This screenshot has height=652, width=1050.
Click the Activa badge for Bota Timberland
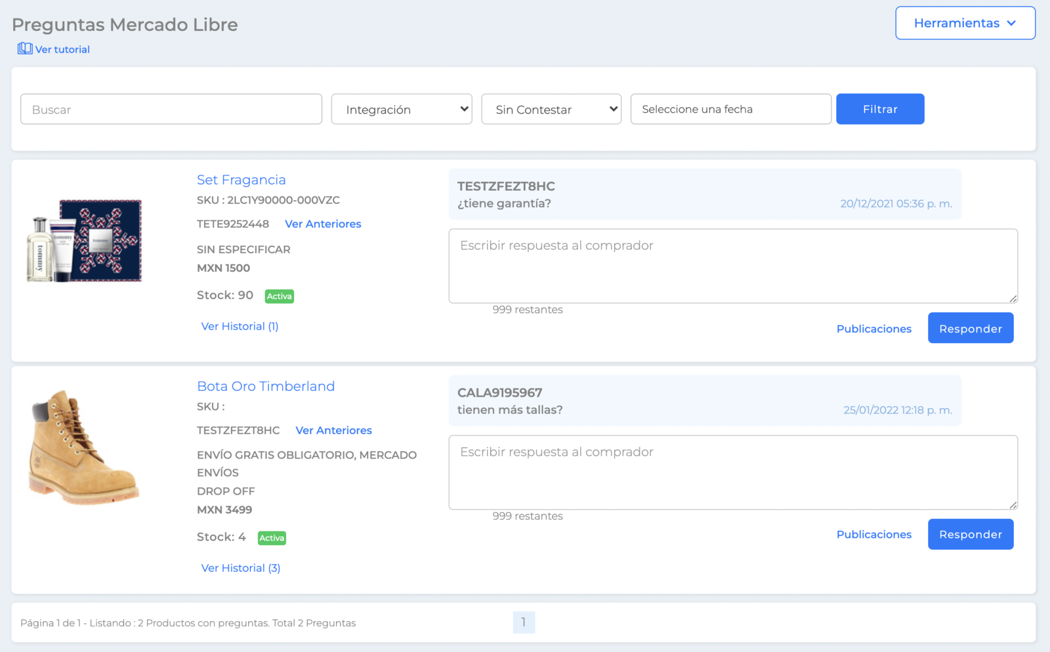(x=272, y=538)
